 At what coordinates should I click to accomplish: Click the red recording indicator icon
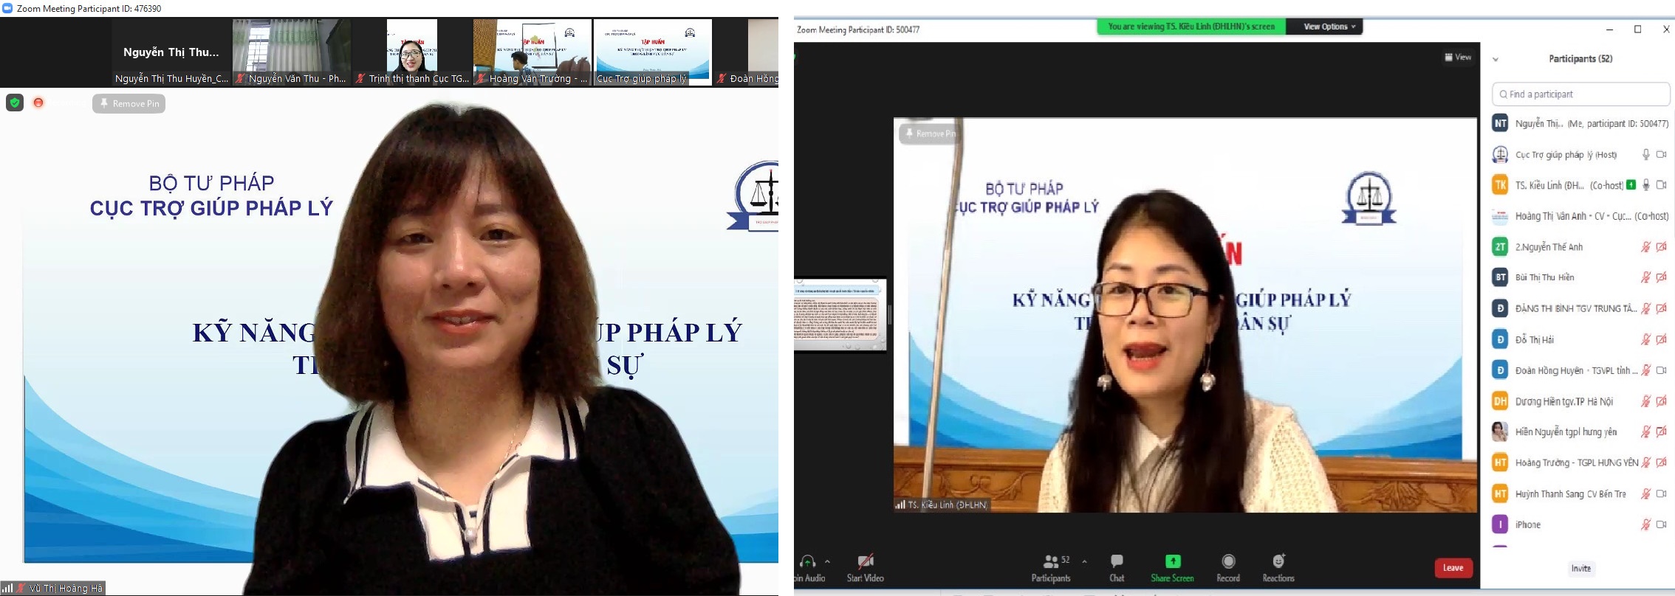38,103
